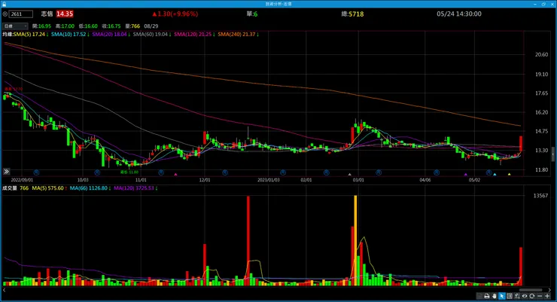Click the cyan triangle marker on date axis

[x=495, y=174]
